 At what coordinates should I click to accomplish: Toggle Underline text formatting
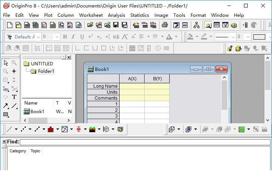(82, 37)
